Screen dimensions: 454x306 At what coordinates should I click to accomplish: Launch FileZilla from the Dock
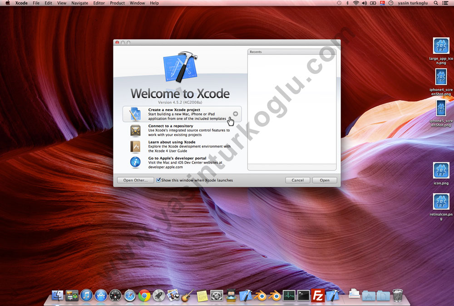318,296
